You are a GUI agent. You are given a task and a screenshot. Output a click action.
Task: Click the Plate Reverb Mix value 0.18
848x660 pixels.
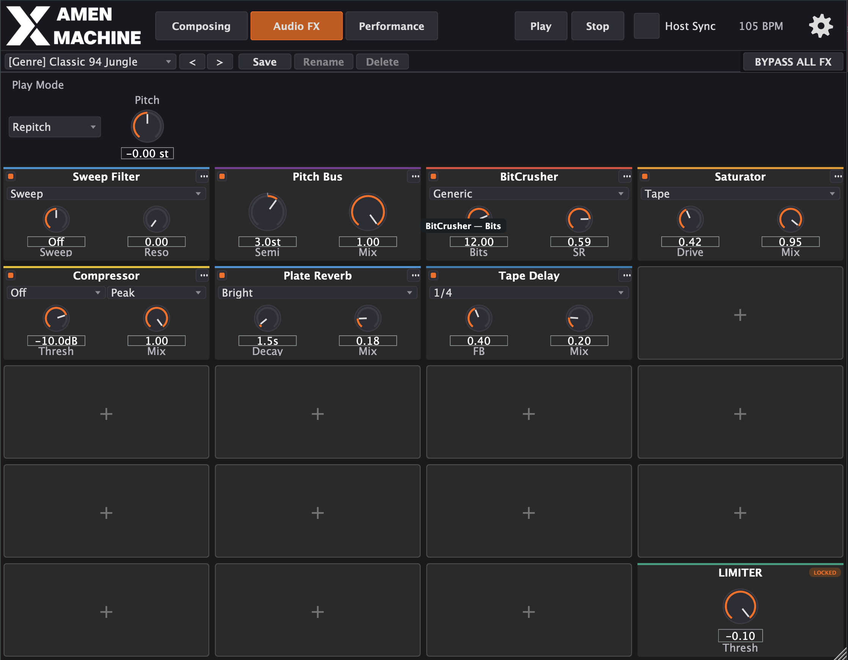[x=368, y=341]
